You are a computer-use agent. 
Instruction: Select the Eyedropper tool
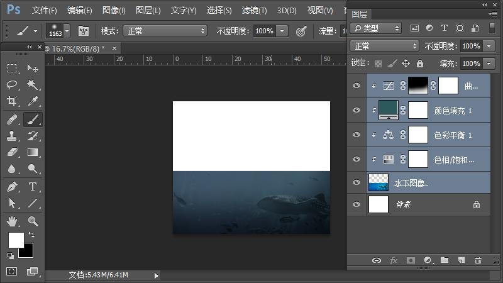pyautogui.click(x=33, y=101)
